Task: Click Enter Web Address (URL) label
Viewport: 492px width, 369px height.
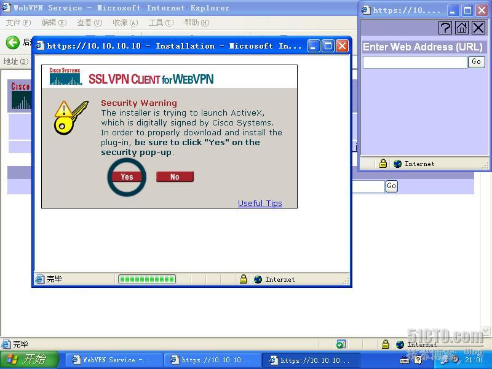Action: [x=423, y=47]
